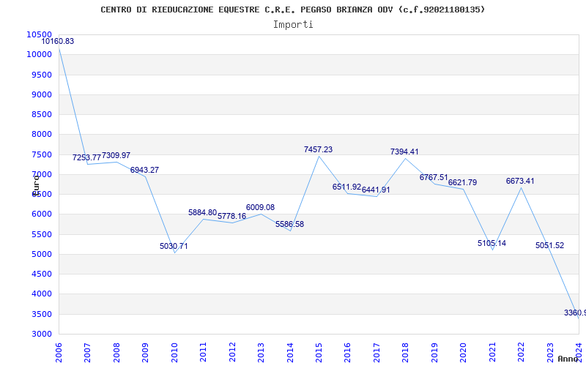Click the y-axis value 4500
586x366 pixels.
41,274
